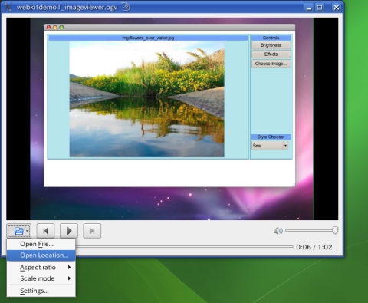The image size is (368, 303).
Task: Open the Scale mode submenu
Action: click(41, 278)
